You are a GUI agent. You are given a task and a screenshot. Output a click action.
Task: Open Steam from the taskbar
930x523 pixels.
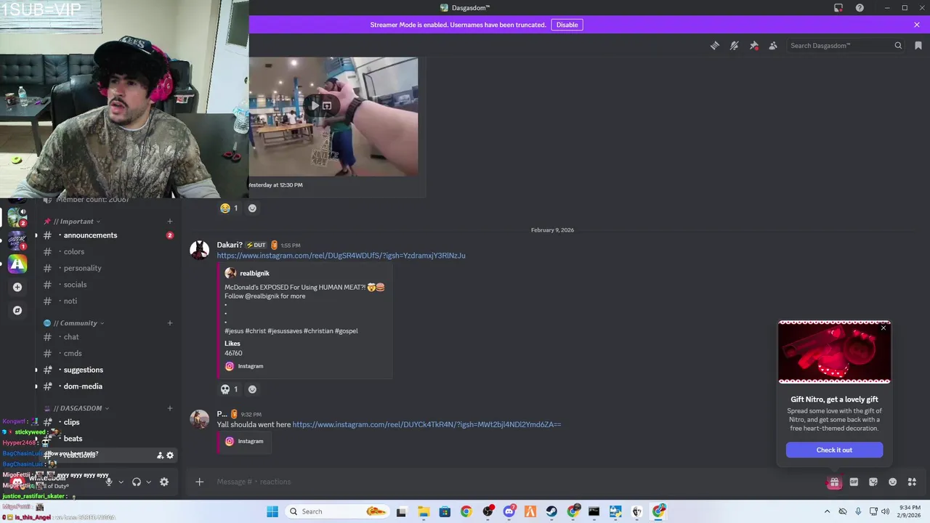[551, 511]
